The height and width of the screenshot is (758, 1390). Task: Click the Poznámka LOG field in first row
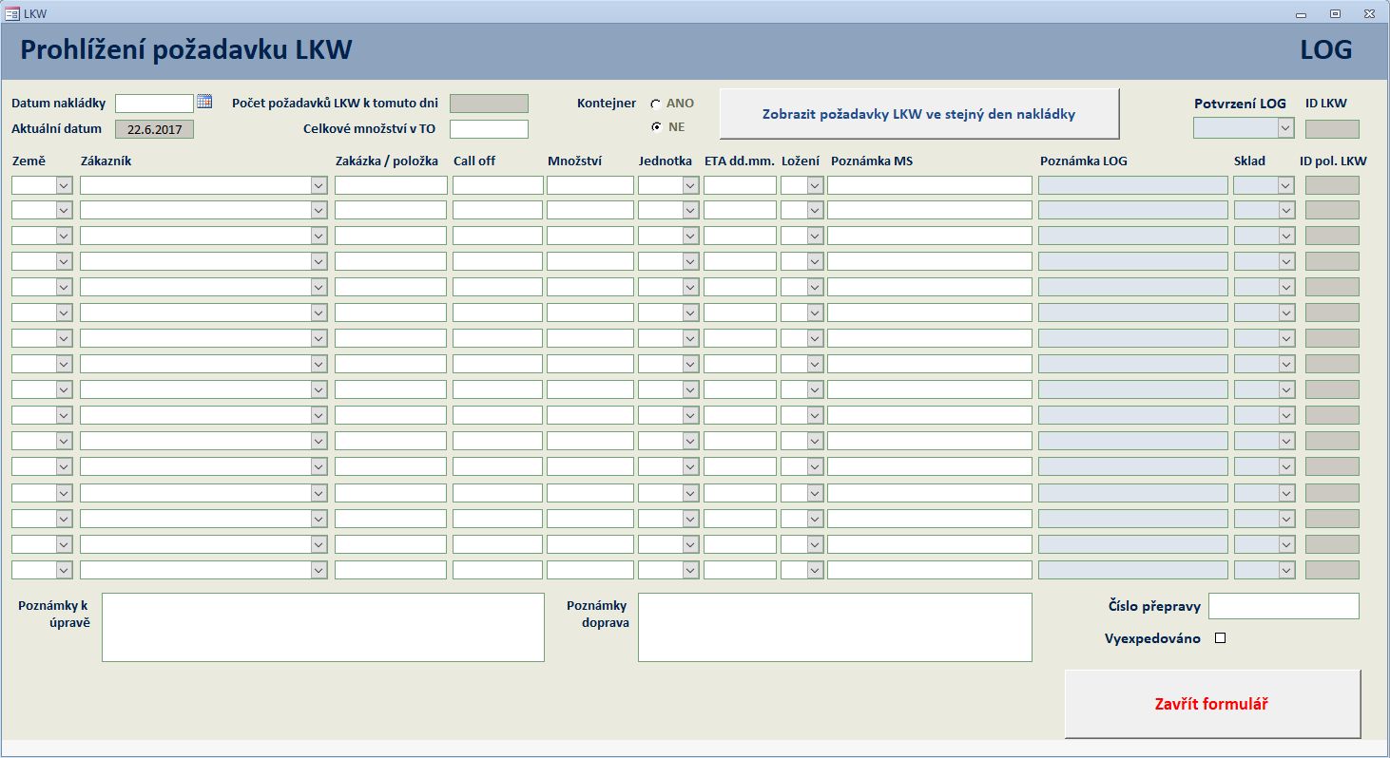coord(1133,186)
